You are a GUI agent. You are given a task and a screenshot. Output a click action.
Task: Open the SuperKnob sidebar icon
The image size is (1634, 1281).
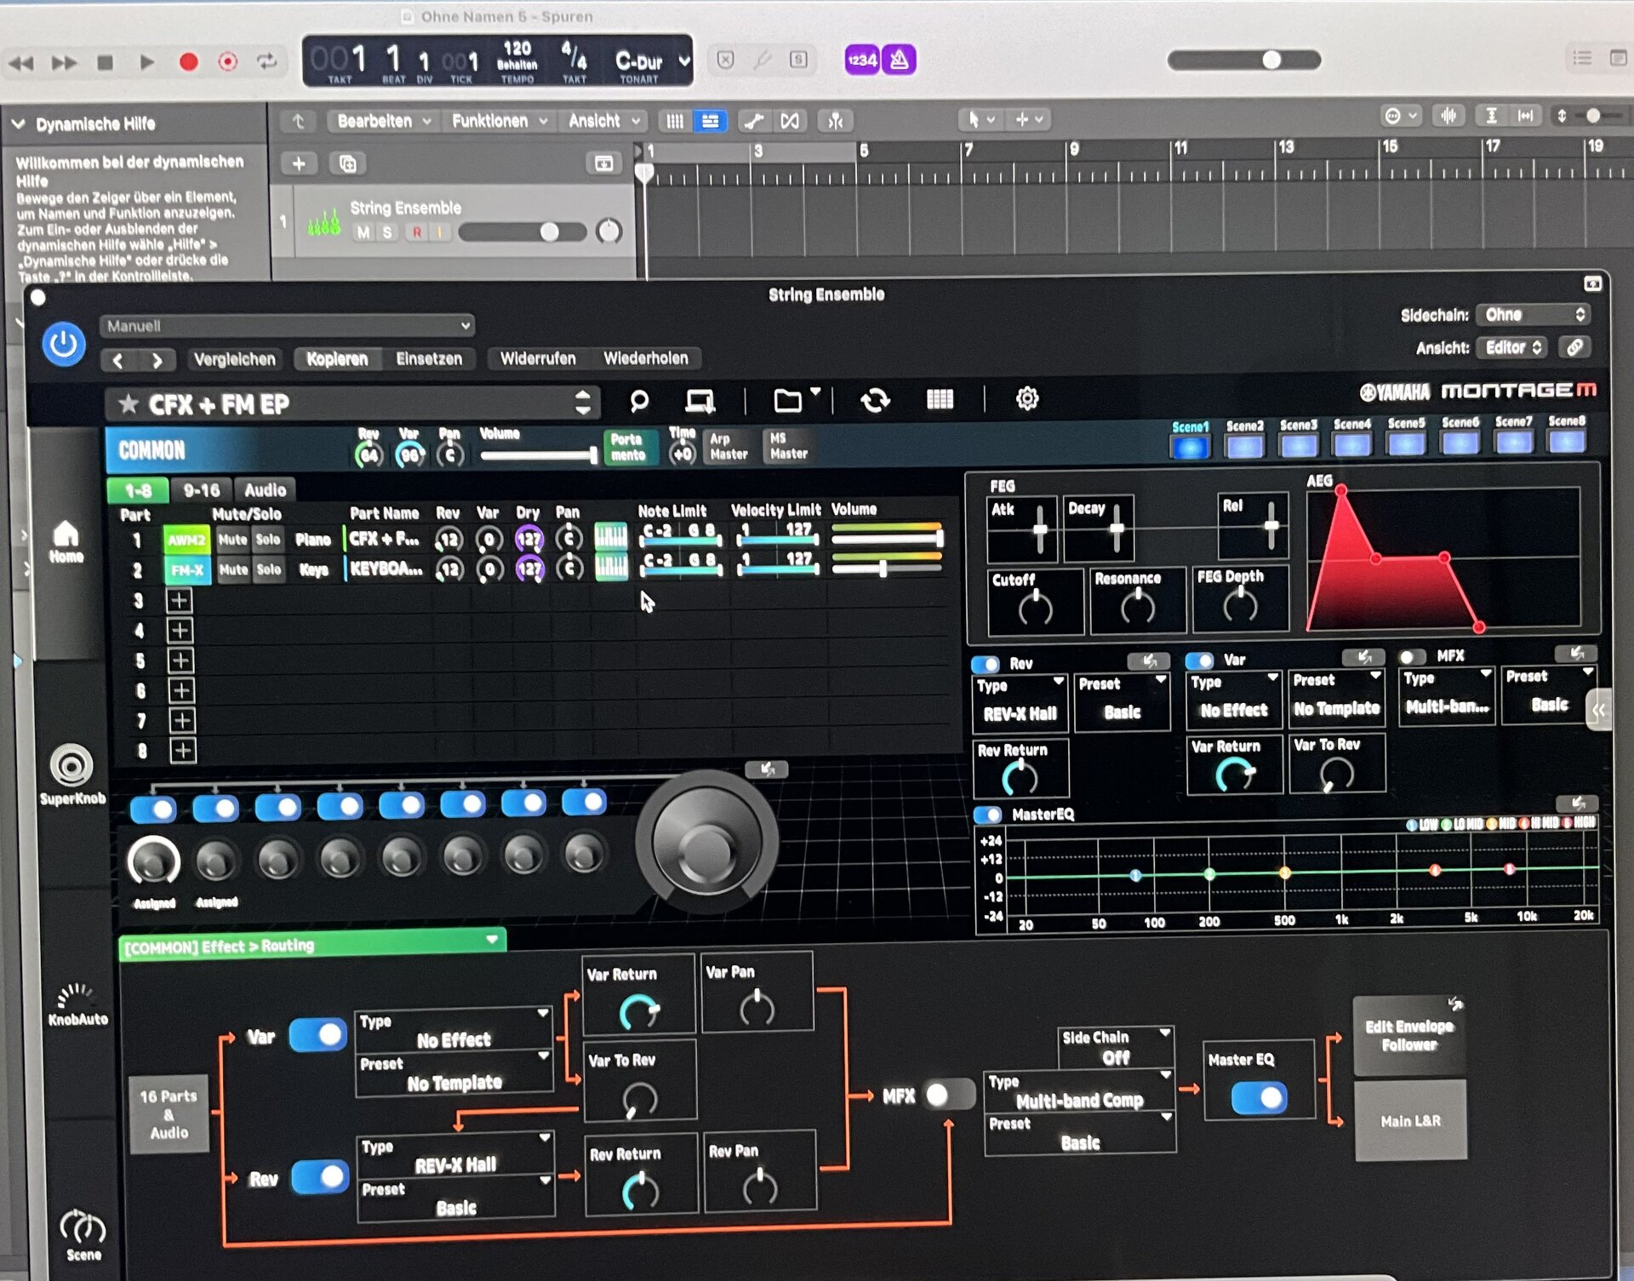[x=71, y=774]
